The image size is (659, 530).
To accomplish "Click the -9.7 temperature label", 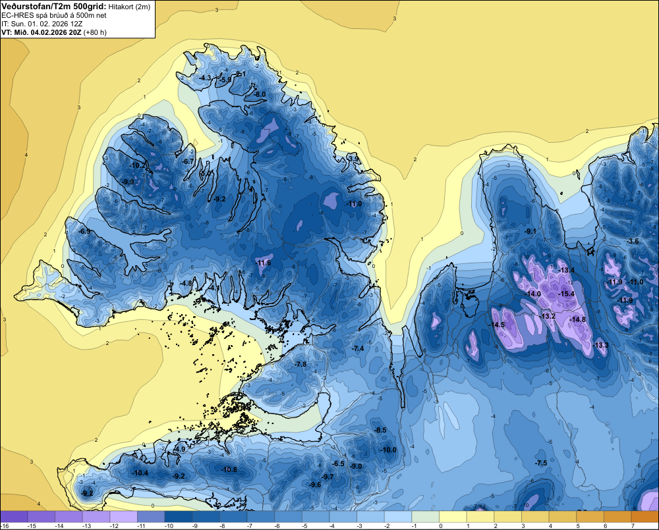I will click(x=328, y=477).
